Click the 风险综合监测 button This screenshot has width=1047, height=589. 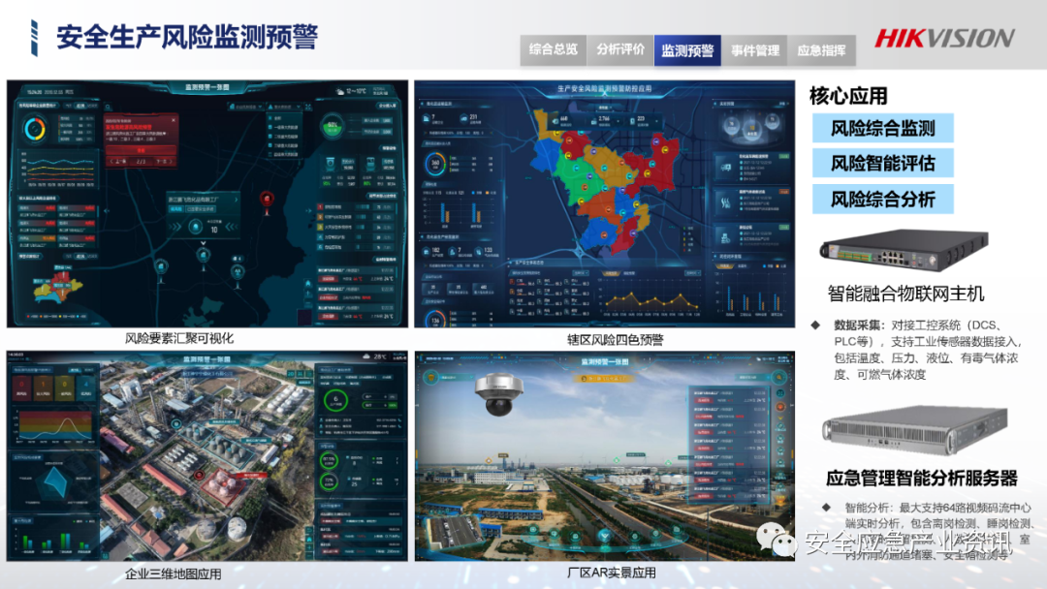pyautogui.click(x=882, y=128)
